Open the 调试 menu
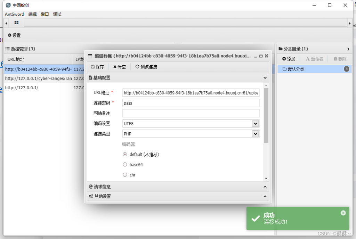Viewport: 356px width, 239px height. (57, 14)
